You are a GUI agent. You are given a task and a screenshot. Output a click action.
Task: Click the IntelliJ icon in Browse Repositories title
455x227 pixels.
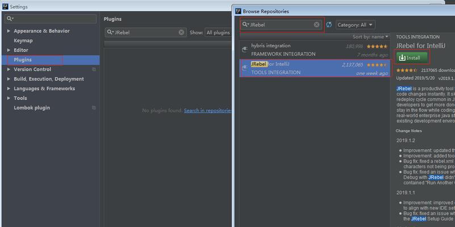pyautogui.click(x=238, y=11)
